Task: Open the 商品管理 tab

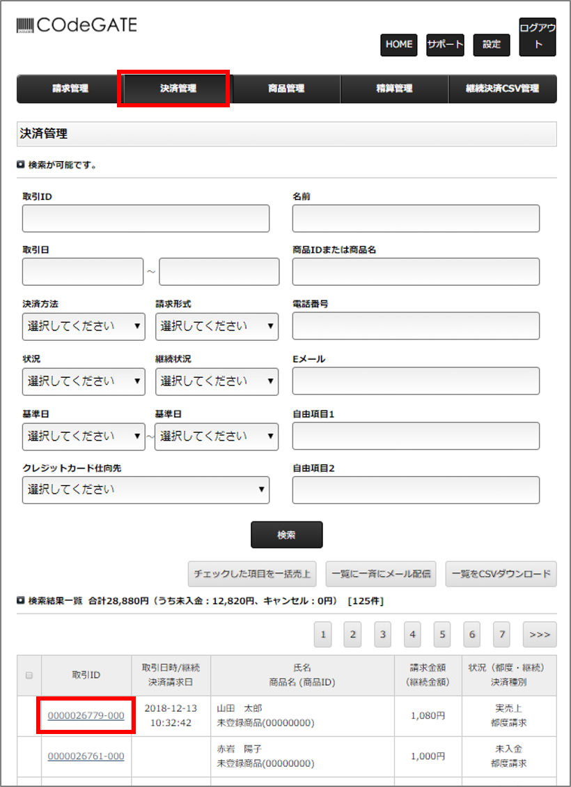Action: coord(286,89)
